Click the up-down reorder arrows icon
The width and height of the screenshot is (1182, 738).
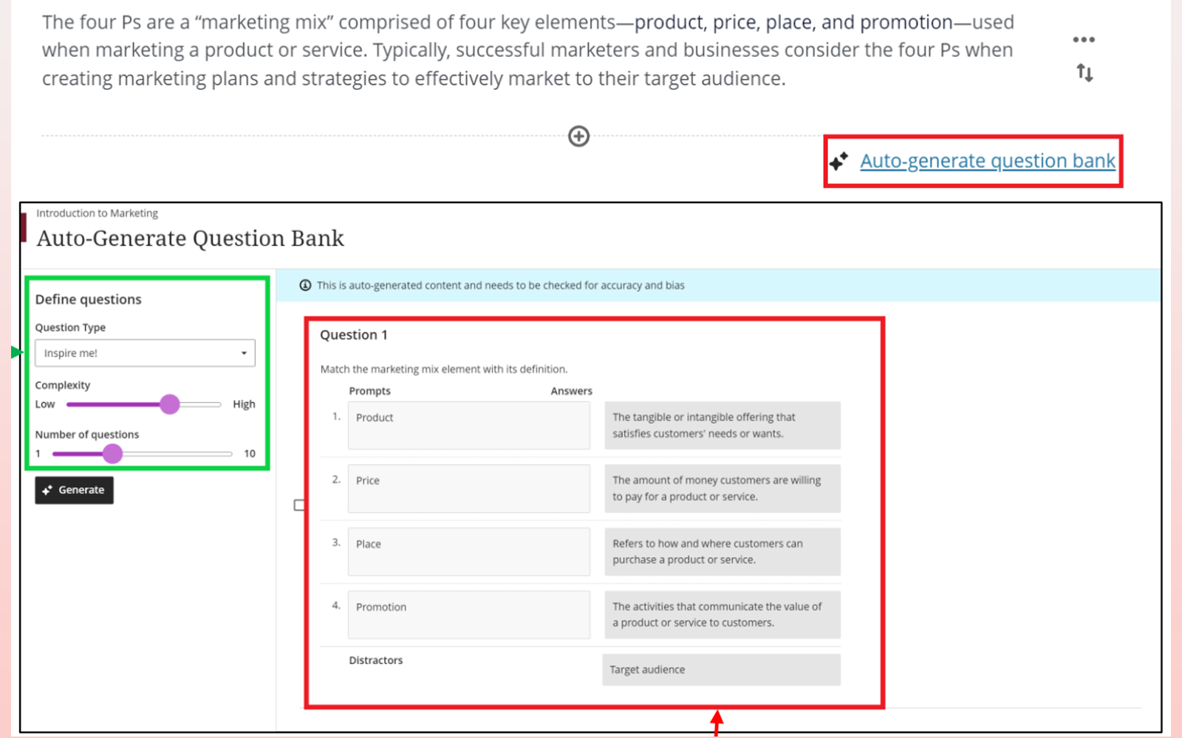point(1084,73)
